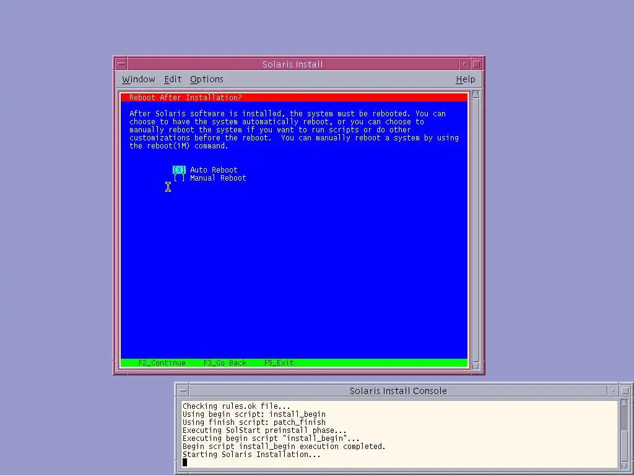Click the Solaris Install scrollbar down arrow
This screenshot has width=634, height=475.
coord(475,366)
